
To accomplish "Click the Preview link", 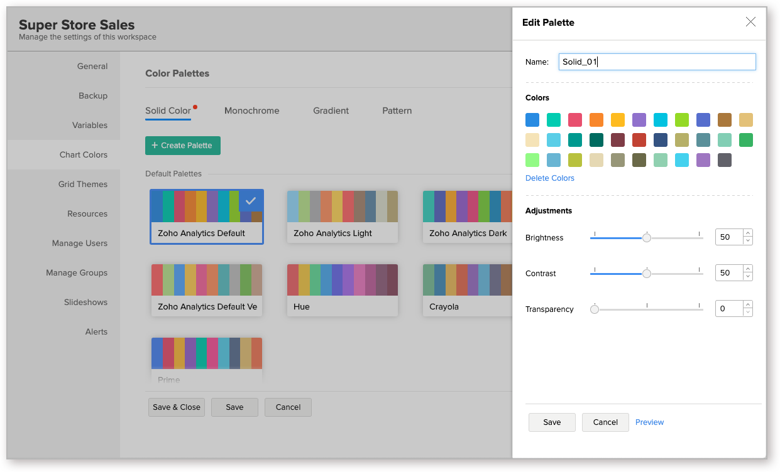I will [x=650, y=422].
